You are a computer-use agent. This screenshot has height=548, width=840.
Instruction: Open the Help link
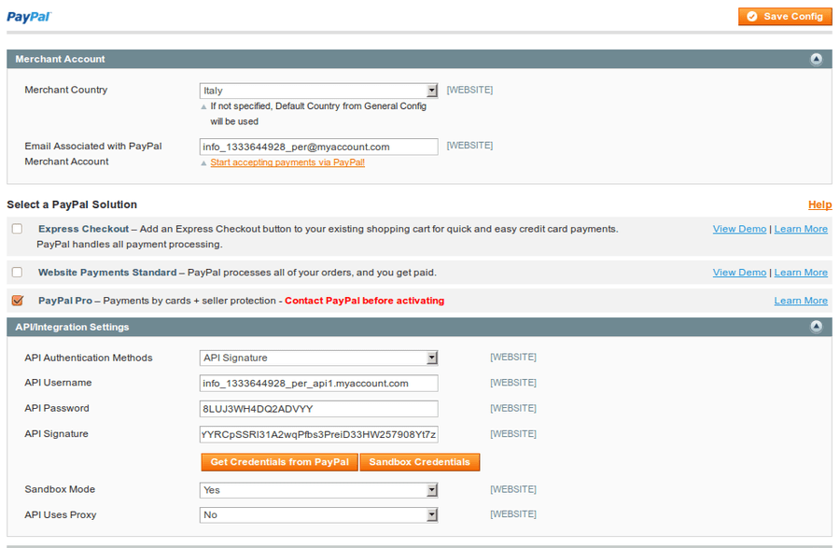(819, 204)
